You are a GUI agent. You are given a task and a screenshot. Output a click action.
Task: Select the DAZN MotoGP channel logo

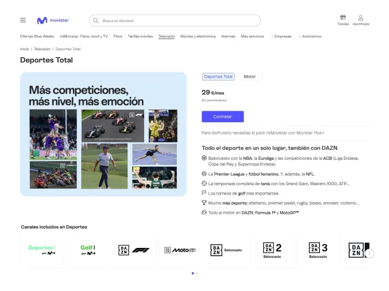[180, 250]
